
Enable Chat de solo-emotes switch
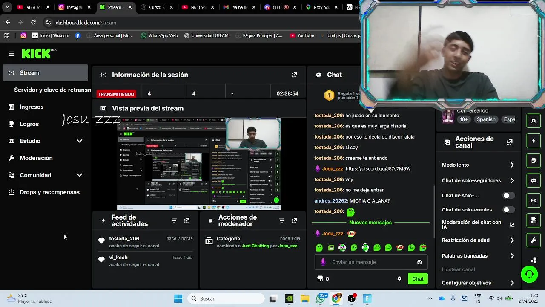pos(508,210)
